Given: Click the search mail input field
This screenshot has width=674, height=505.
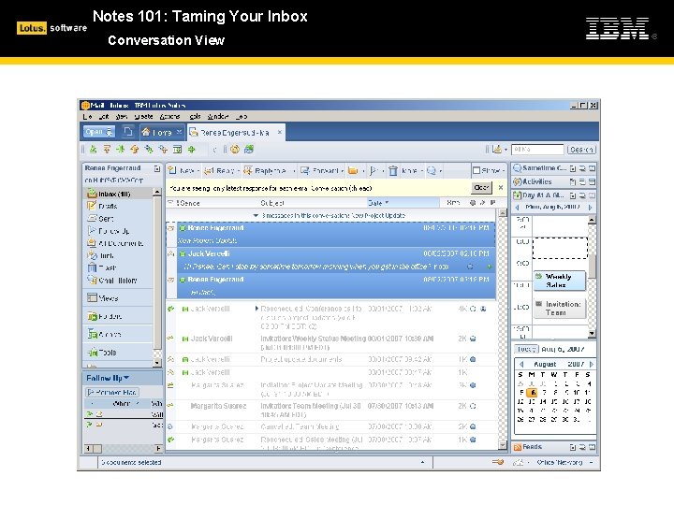Looking at the screenshot, I should pyautogui.click(x=537, y=149).
